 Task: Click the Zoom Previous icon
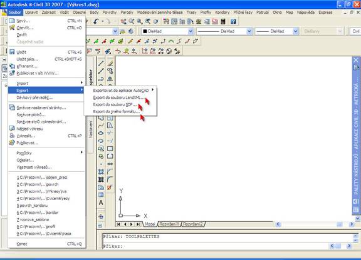point(147,22)
